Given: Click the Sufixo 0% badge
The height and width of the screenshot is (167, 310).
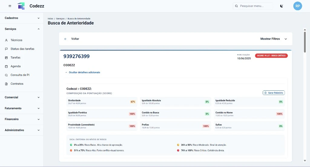Looking at the screenshot, I should point(281,126).
